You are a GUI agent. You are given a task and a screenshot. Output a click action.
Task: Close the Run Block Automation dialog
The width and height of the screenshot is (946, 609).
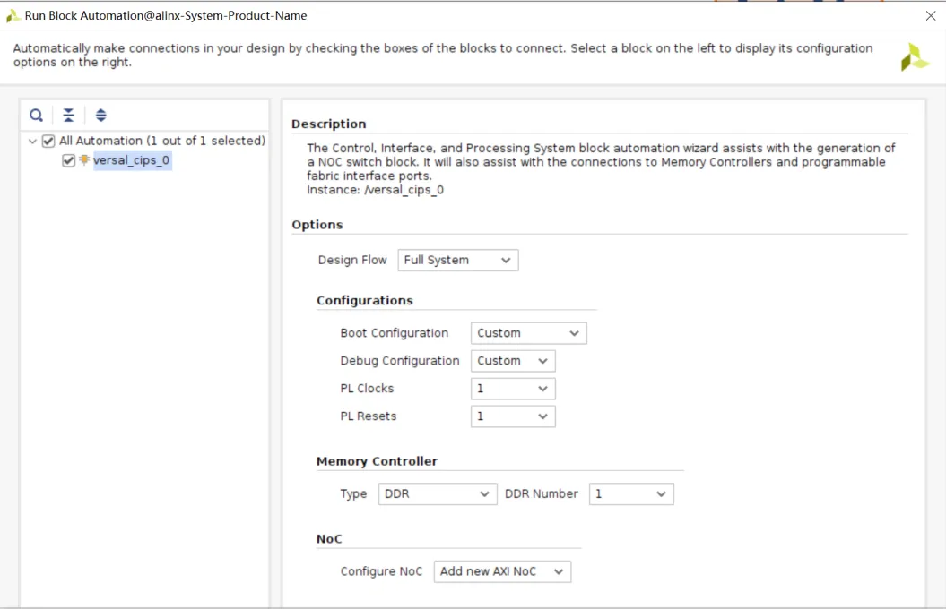pyautogui.click(x=930, y=15)
